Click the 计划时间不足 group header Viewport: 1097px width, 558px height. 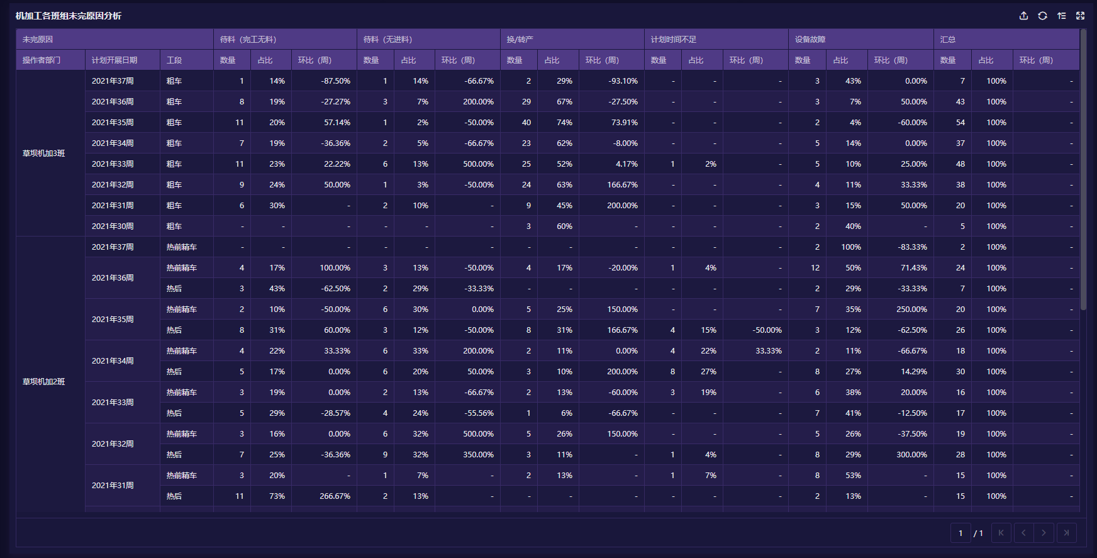674,40
